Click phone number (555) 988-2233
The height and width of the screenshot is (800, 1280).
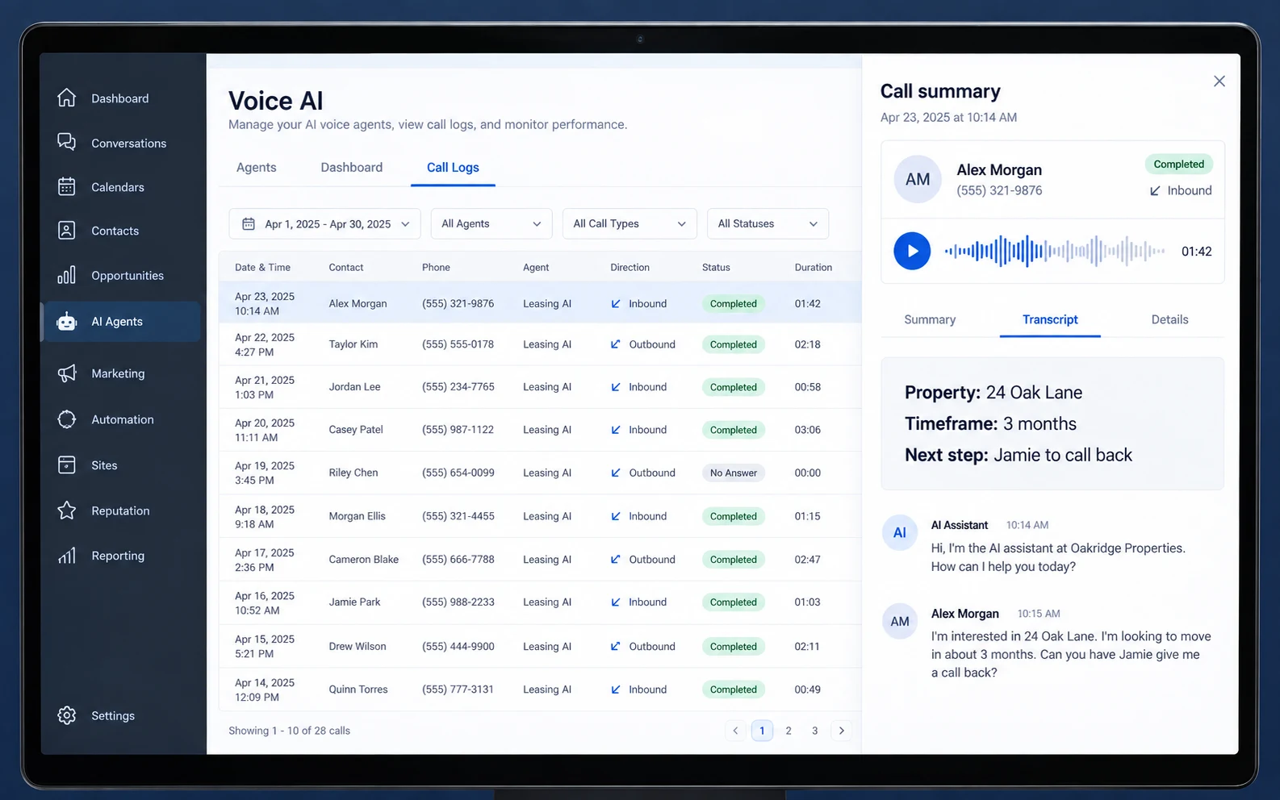(458, 602)
